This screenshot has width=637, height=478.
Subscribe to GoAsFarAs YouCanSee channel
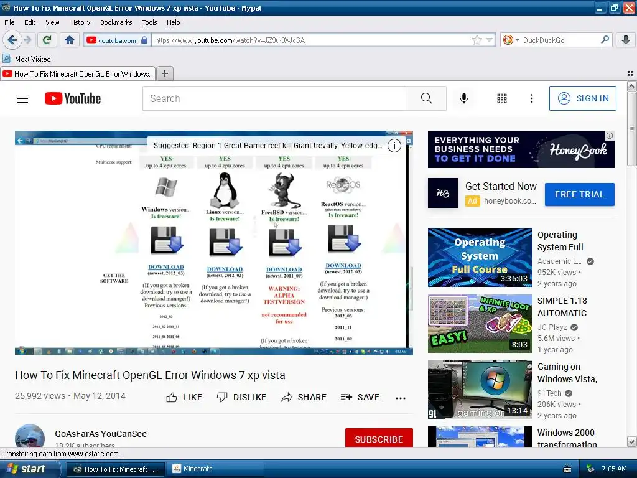pos(379,439)
